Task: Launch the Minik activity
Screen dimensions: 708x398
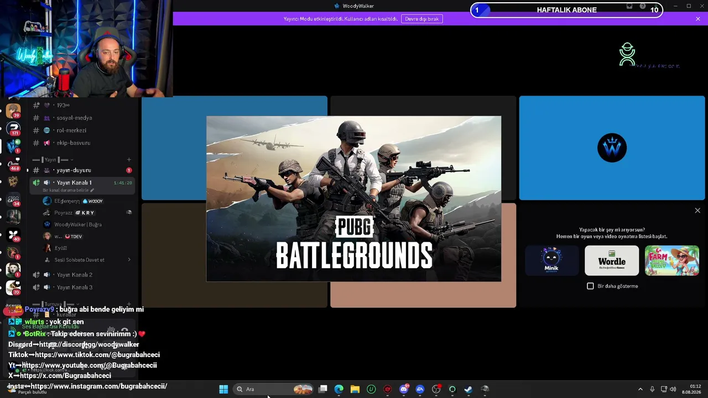Action: (551, 260)
